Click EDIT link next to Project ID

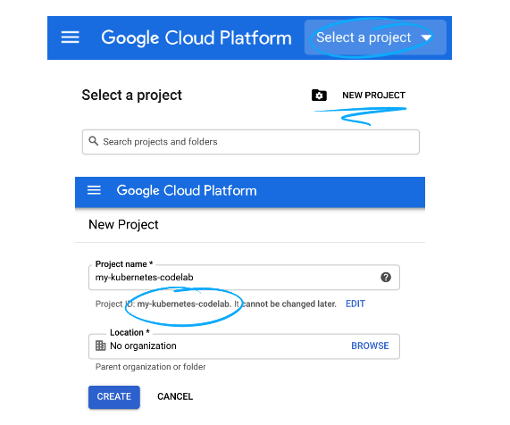(355, 304)
